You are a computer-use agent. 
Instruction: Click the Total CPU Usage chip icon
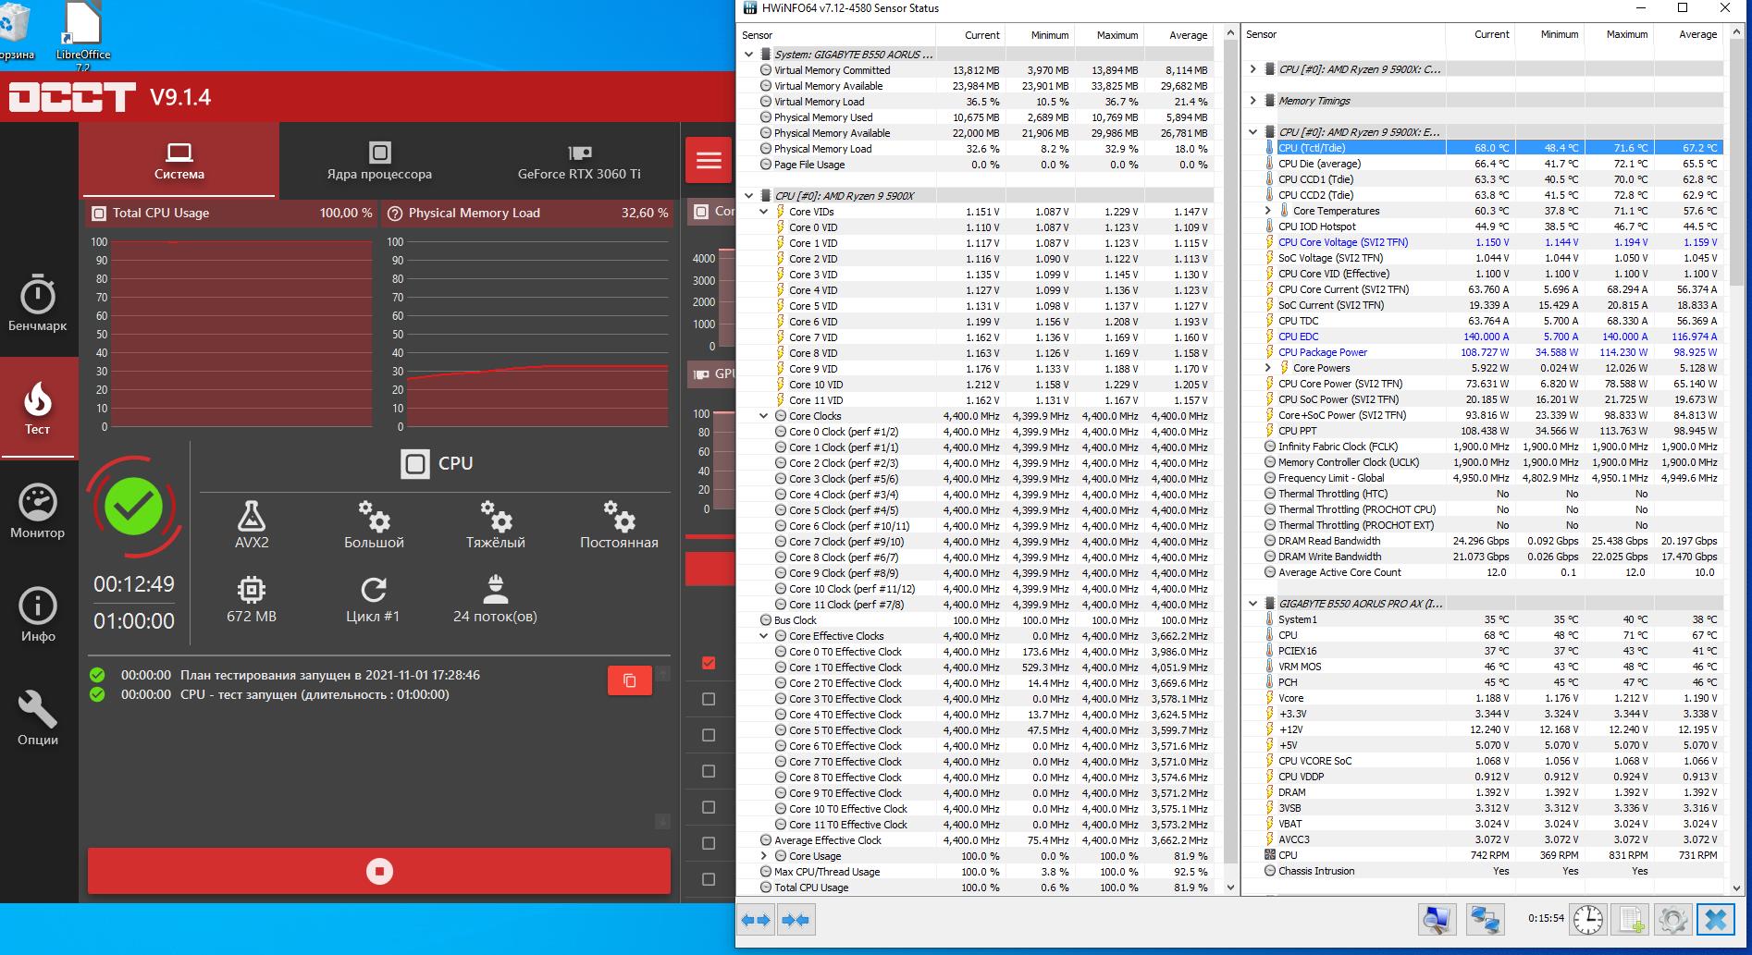[99, 214]
